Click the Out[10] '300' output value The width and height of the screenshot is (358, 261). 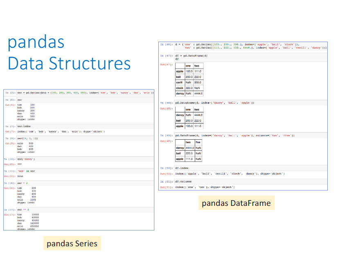pyautogui.click(x=20, y=164)
